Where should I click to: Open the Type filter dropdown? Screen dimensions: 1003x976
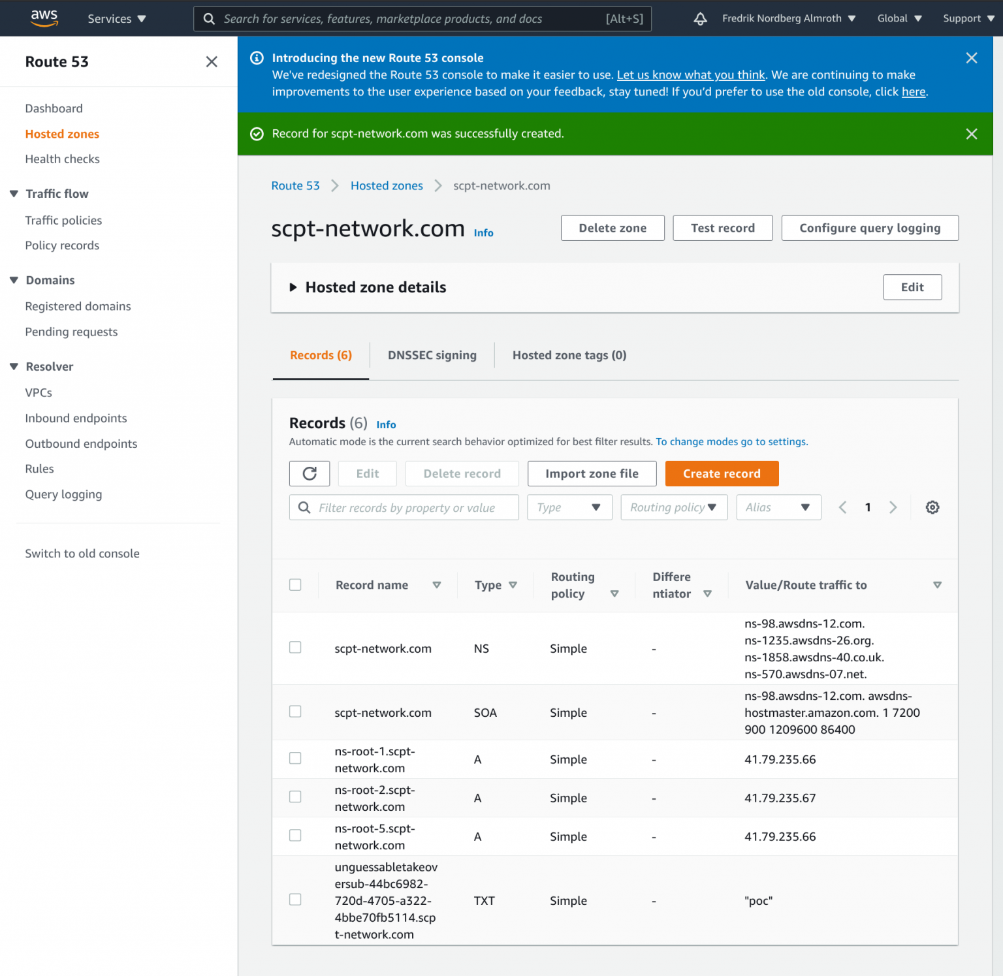(x=569, y=507)
